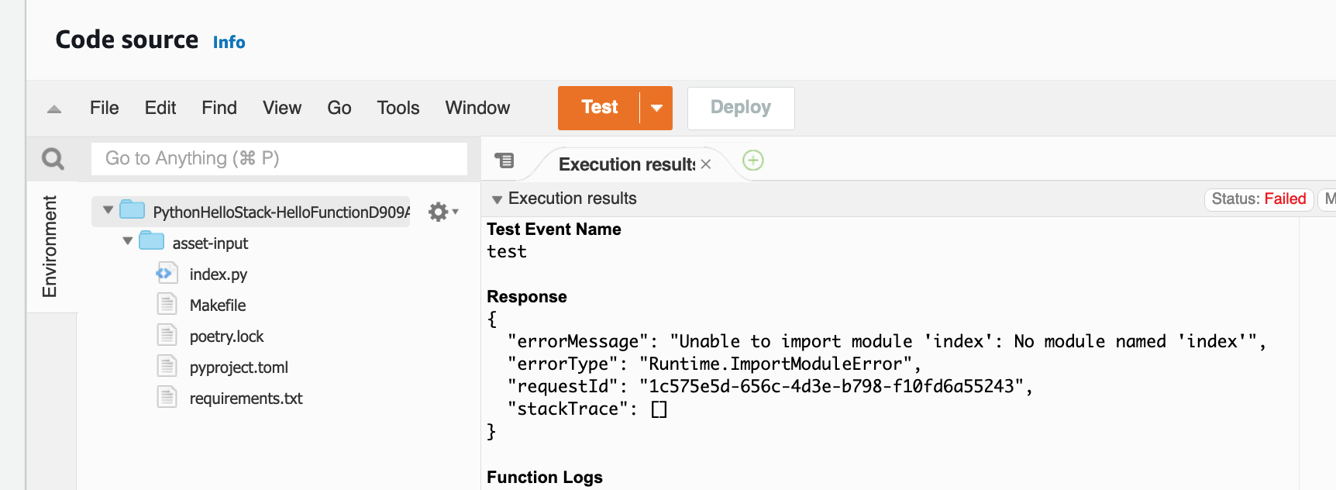Open the File menu
1336x490 pixels.
[104, 108]
